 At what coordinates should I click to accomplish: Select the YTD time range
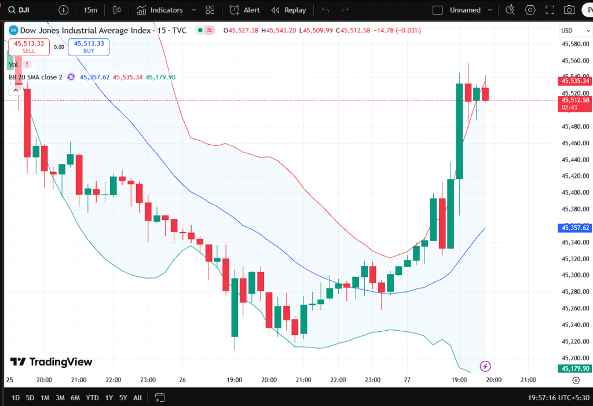[92, 398]
